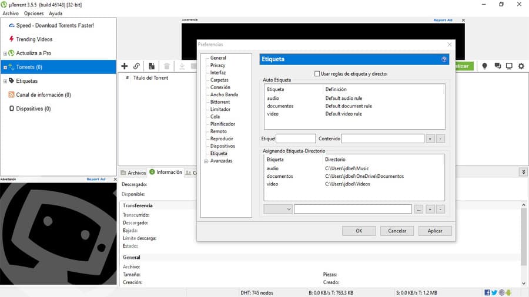This screenshot has height=297, width=529.
Task: Expand the Actualiza a Pro tree node
Action: click(x=5, y=53)
